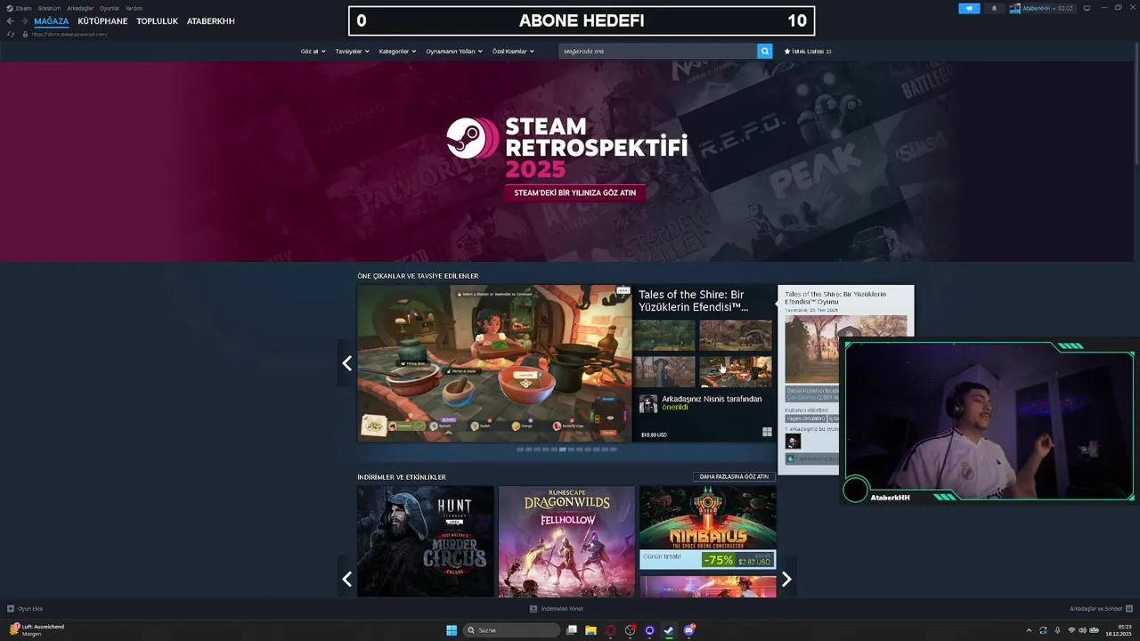Click the -75% Nimbatus discount badge

(x=717, y=560)
